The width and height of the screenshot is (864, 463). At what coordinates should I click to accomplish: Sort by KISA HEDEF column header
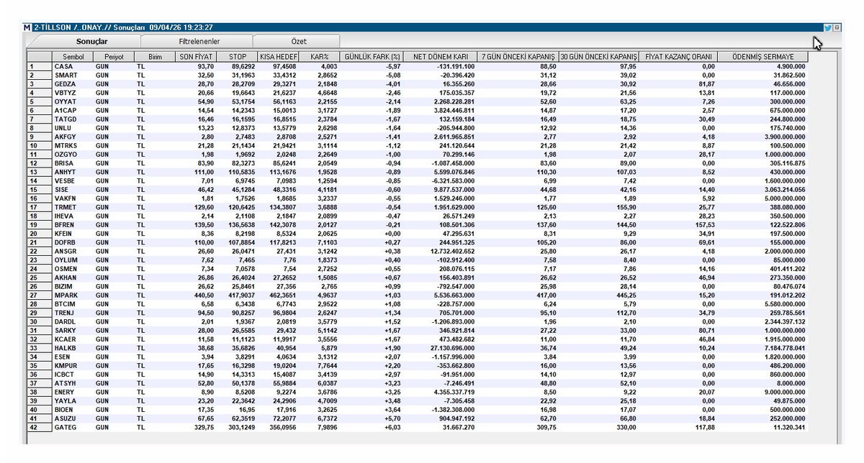tap(278, 57)
